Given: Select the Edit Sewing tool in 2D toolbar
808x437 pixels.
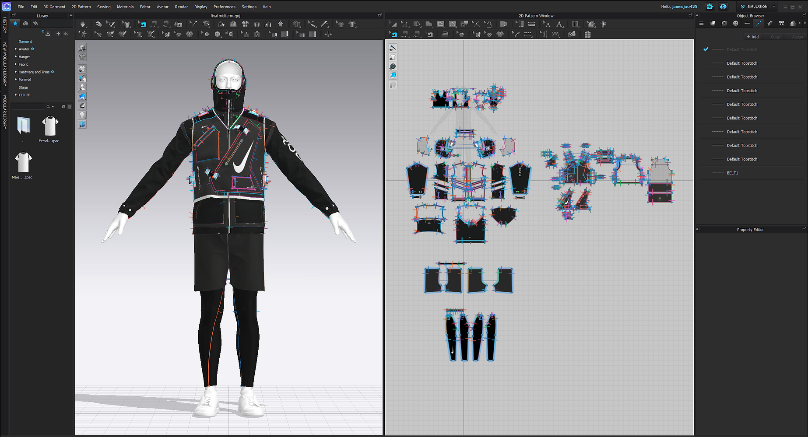Looking at the screenshot, I should [x=393, y=34].
